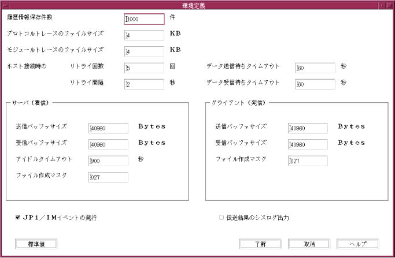
Task: Click the 標準値 button
Action: pyautogui.click(x=36, y=244)
